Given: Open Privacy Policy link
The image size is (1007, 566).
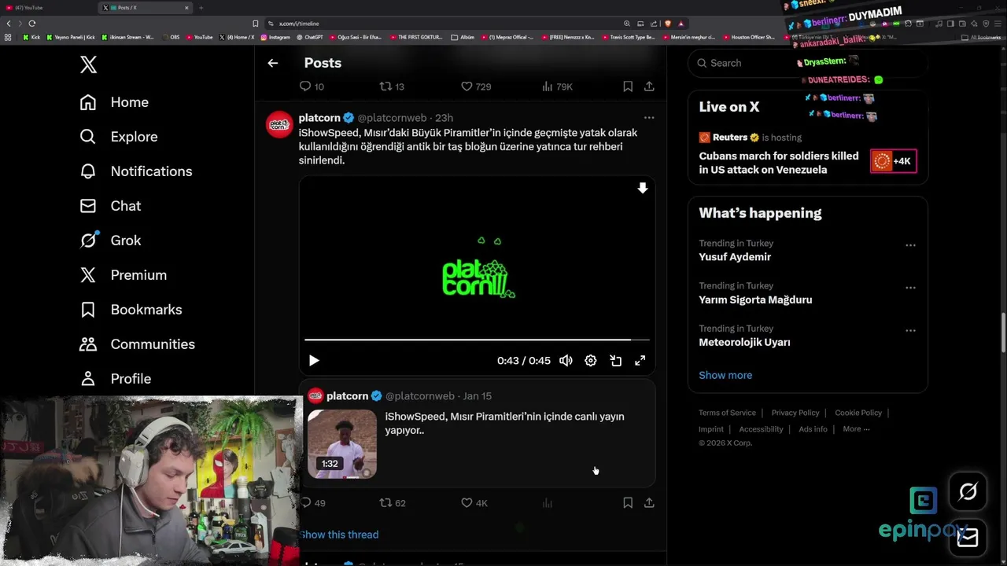Looking at the screenshot, I should point(795,413).
